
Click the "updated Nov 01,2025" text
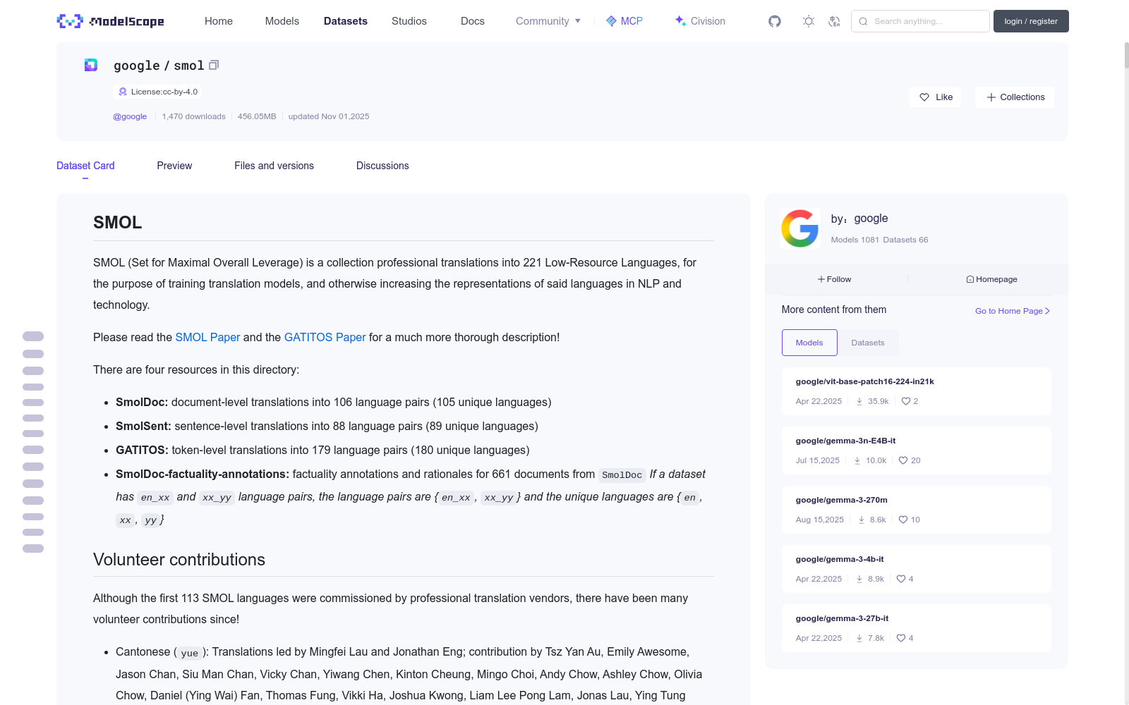pyautogui.click(x=329, y=116)
